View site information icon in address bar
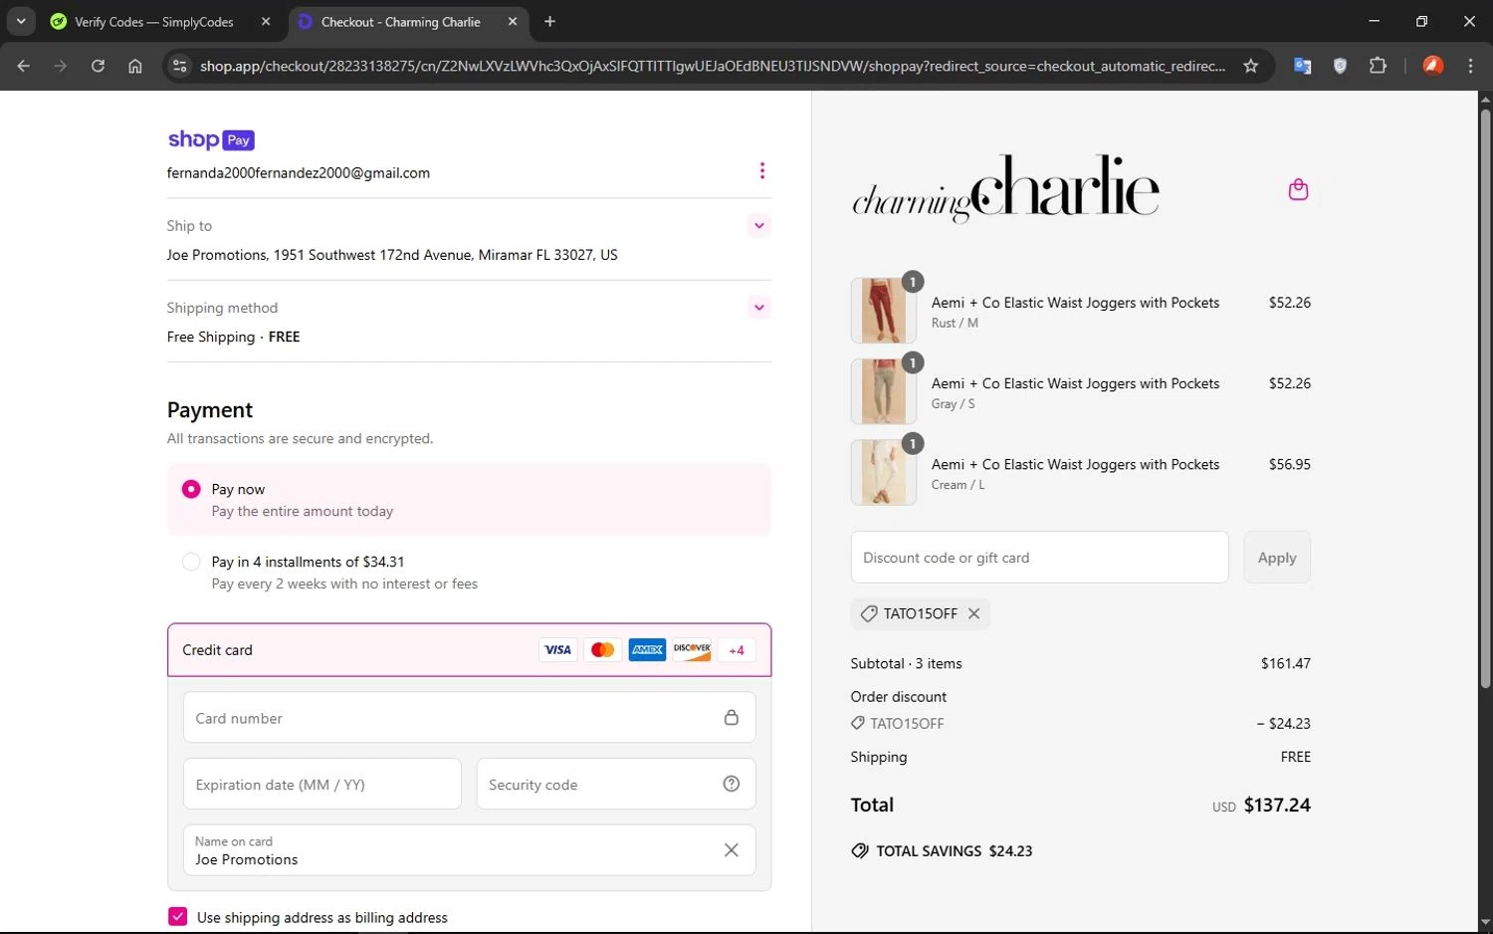The image size is (1493, 934). (180, 66)
